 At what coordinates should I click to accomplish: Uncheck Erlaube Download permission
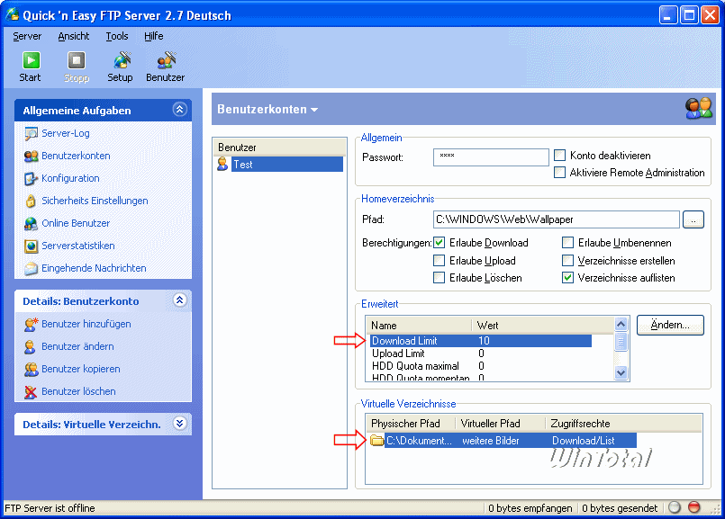click(x=439, y=243)
